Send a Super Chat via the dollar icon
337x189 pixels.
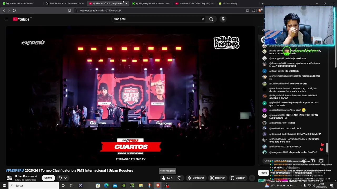[313, 161]
